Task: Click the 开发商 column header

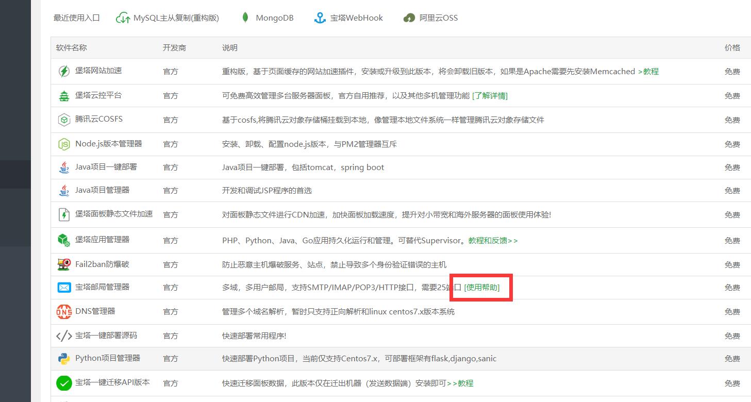Action: pos(174,48)
